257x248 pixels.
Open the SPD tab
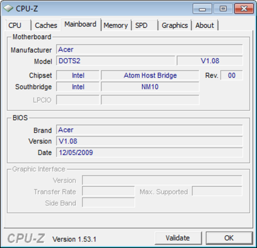click(x=145, y=25)
